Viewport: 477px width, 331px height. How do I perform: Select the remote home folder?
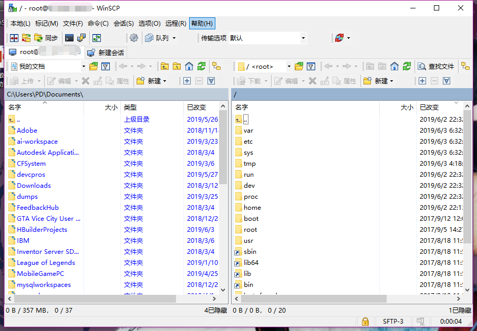point(252,208)
